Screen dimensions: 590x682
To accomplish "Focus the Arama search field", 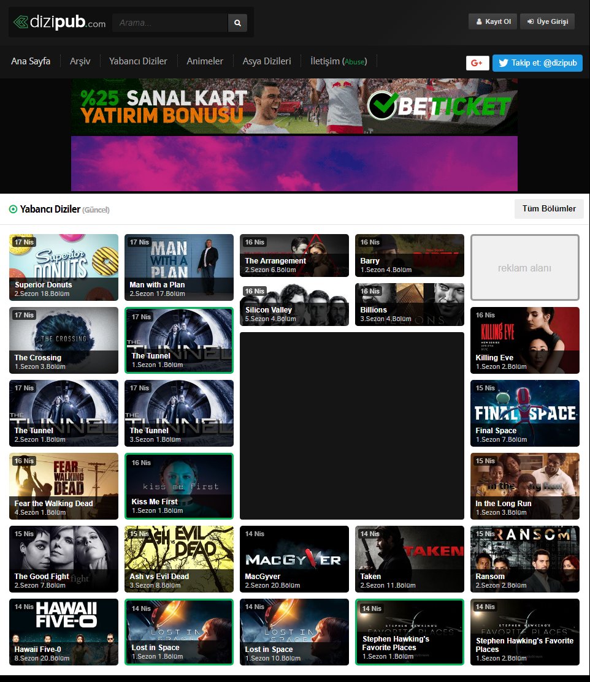I will [x=170, y=23].
